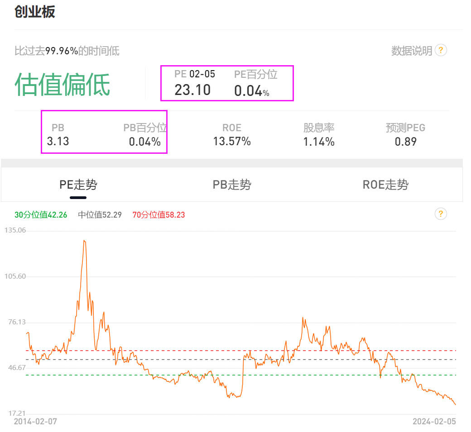The width and height of the screenshot is (471, 432).
Task: Click the green 估值偏低 heading
Action: 62,85
